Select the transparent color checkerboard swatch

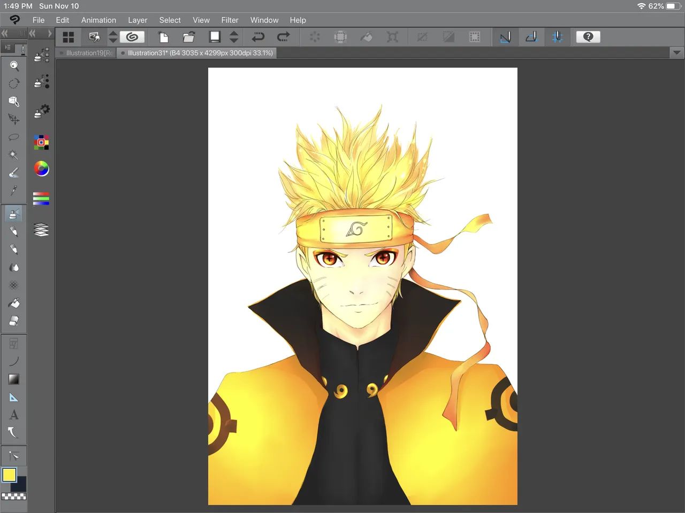14,496
